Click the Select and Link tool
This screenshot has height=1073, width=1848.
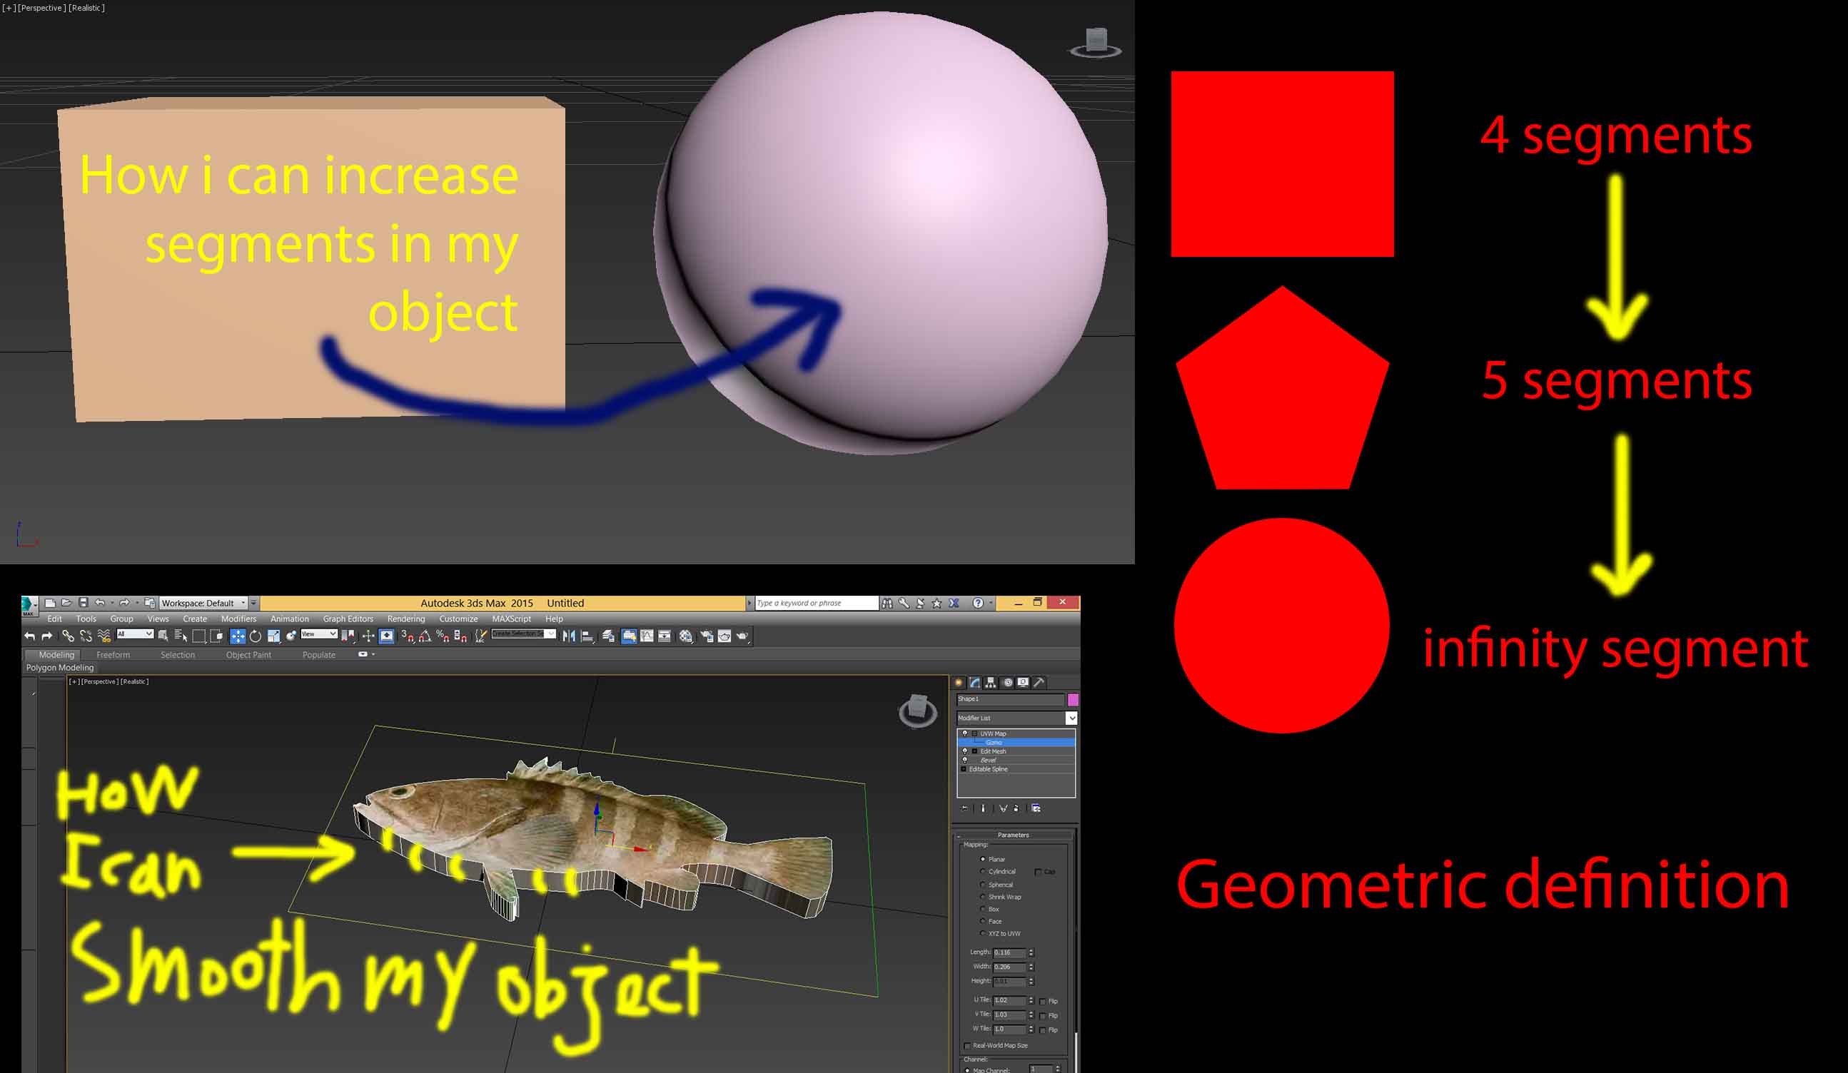pyautogui.click(x=69, y=636)
